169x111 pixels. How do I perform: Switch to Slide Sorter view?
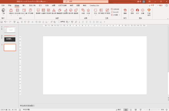pos(131,110)
